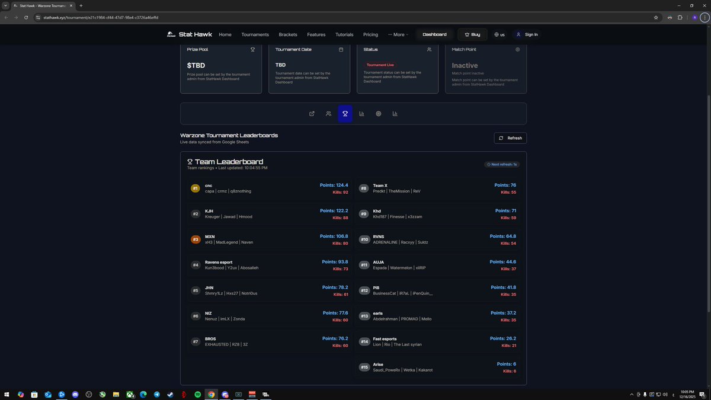711x400 pixels.
Task: Click the Stat Hawk logo
Action: click(190, 34)
